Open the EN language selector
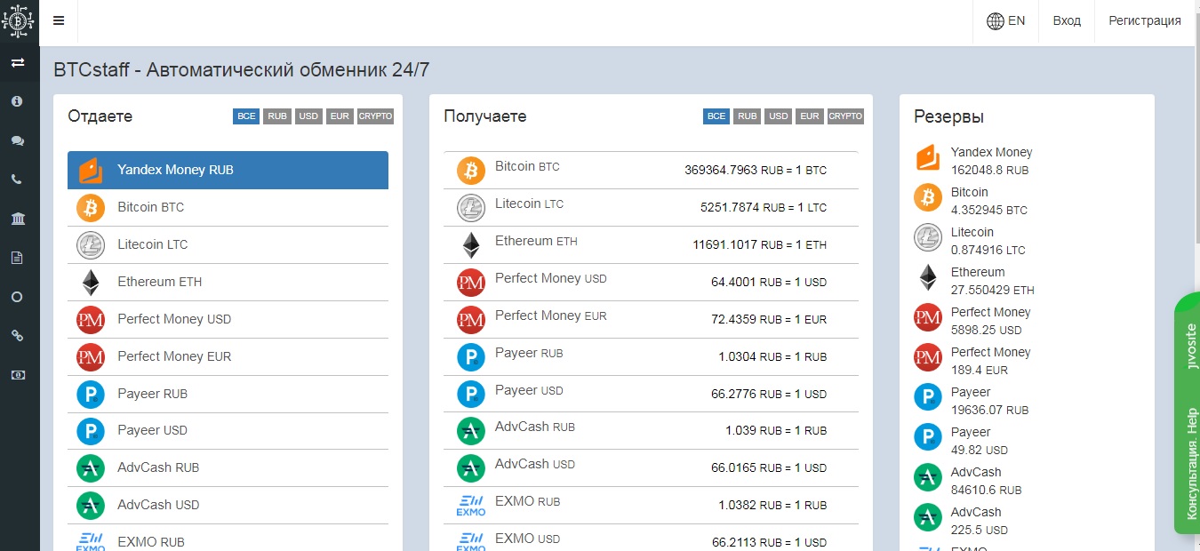The width and height of the screenshot is (1200, 551). click(x=1006, y=21)
